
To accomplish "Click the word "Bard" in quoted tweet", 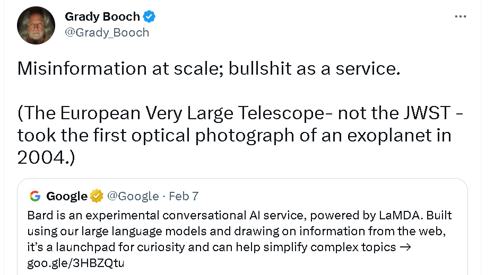I will (37, 216).
